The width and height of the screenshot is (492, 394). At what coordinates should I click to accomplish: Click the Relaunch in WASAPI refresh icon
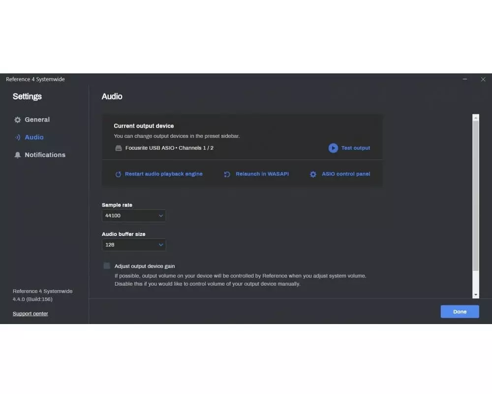(x=227, y=174)
